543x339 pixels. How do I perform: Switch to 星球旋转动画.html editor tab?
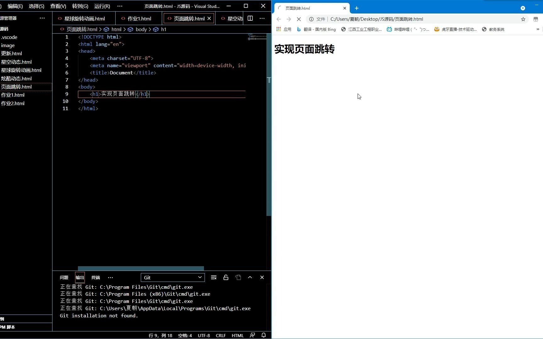coord(84,19)
